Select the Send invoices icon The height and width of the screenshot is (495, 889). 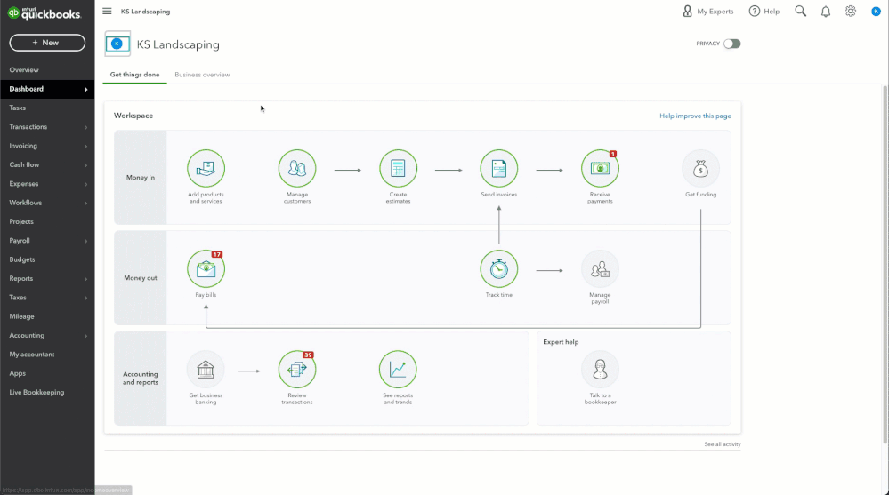tap(499, 168)
